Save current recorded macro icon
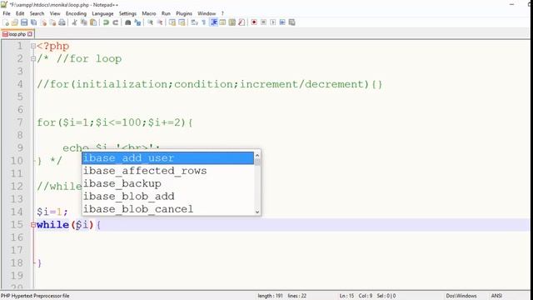Screen dimensions: 533x300 pyautogui.click(x=291, y=22)
